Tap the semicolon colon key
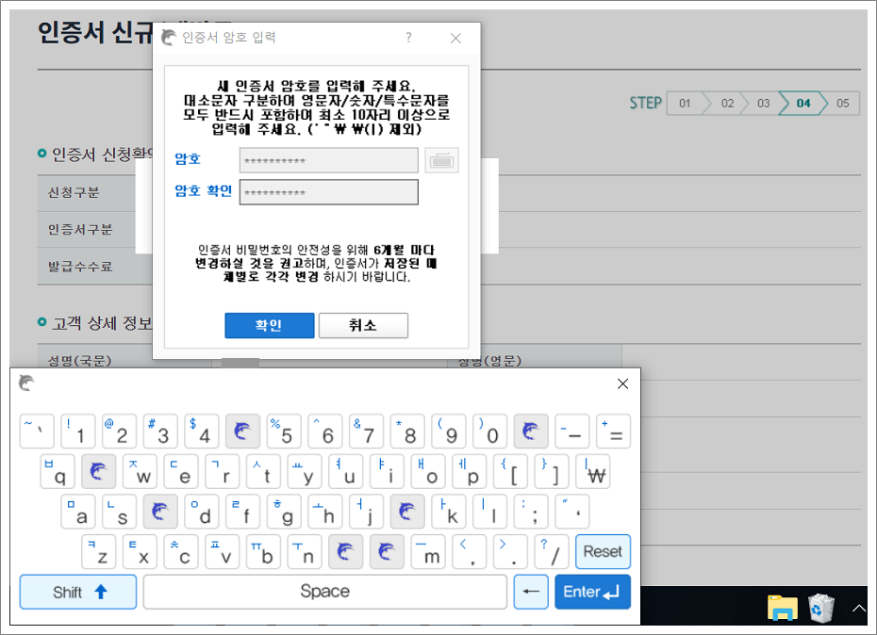Screen dimensions: 877x635 pyautogui.click(x=531, y=512)
